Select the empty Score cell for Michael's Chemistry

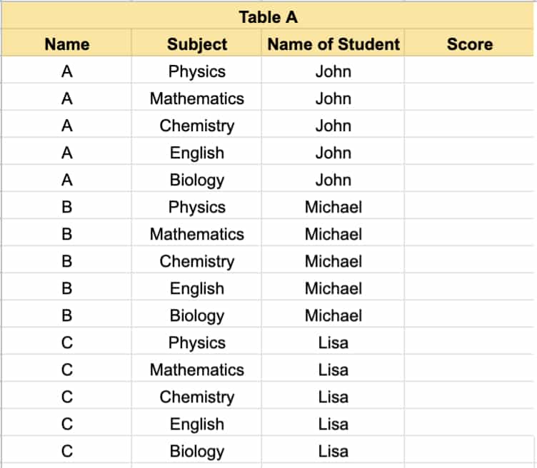click(x=469, y=260)
